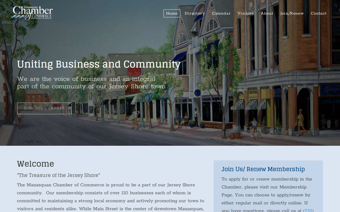Viewport: 340px width, 212px height.
Task: Click the Join Us/ Renew Membership heading
Action: tap(263, 169)
